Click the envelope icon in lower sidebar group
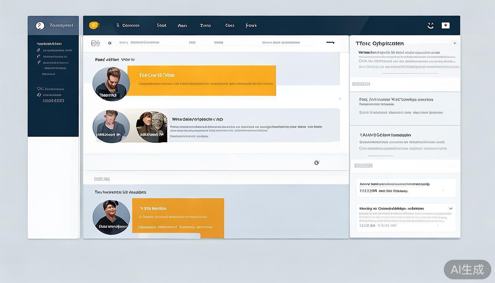Screen dimensions: 495x283 click(x=40, y=89)
